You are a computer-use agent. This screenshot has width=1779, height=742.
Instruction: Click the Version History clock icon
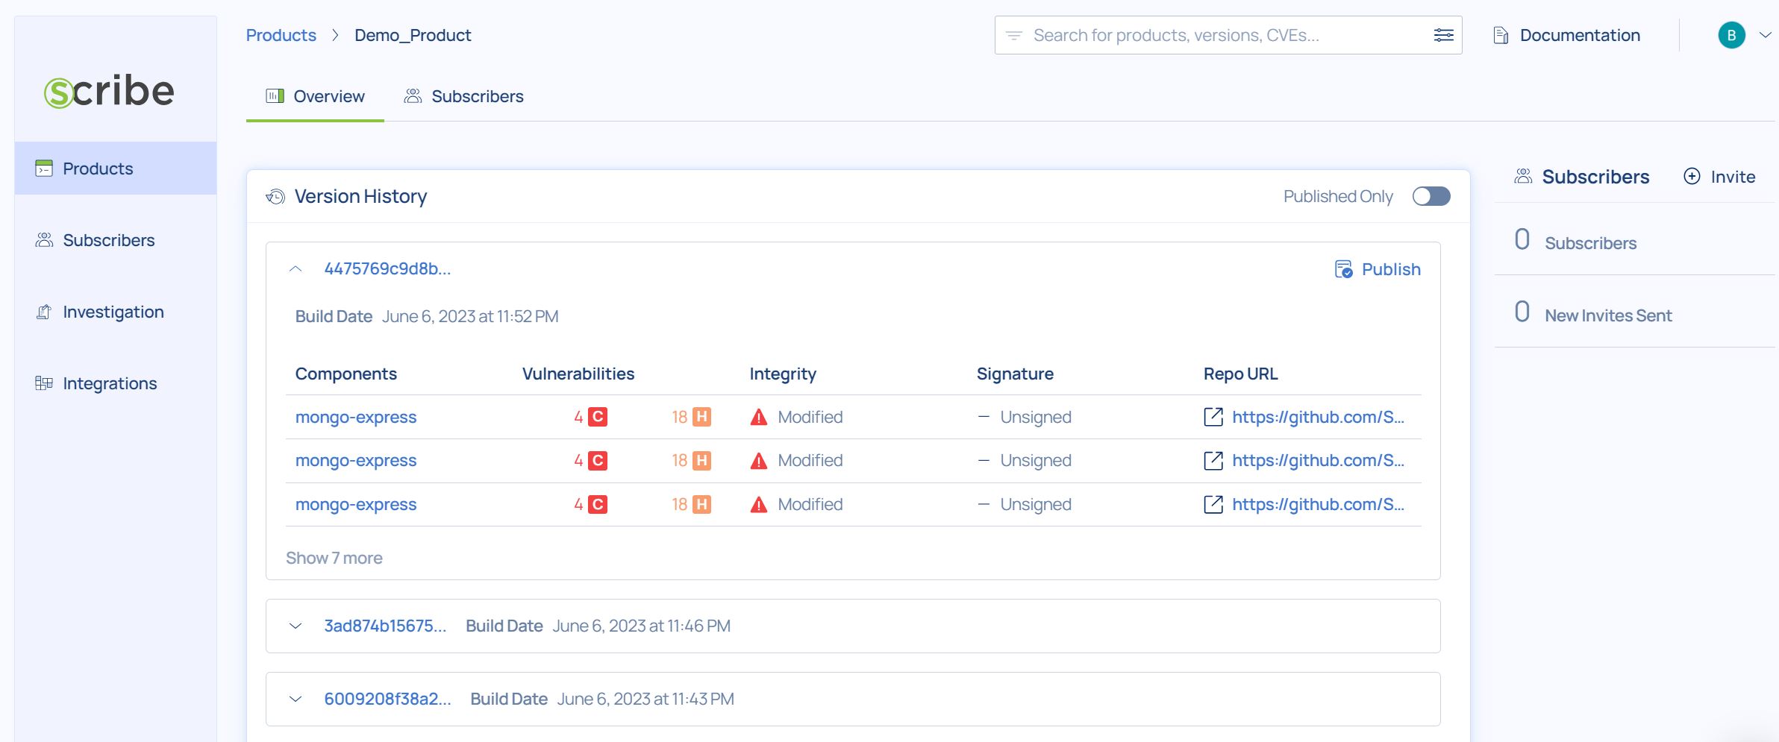coord(275,197)
